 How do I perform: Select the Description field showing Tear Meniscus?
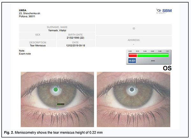click(x=38, y=44)
